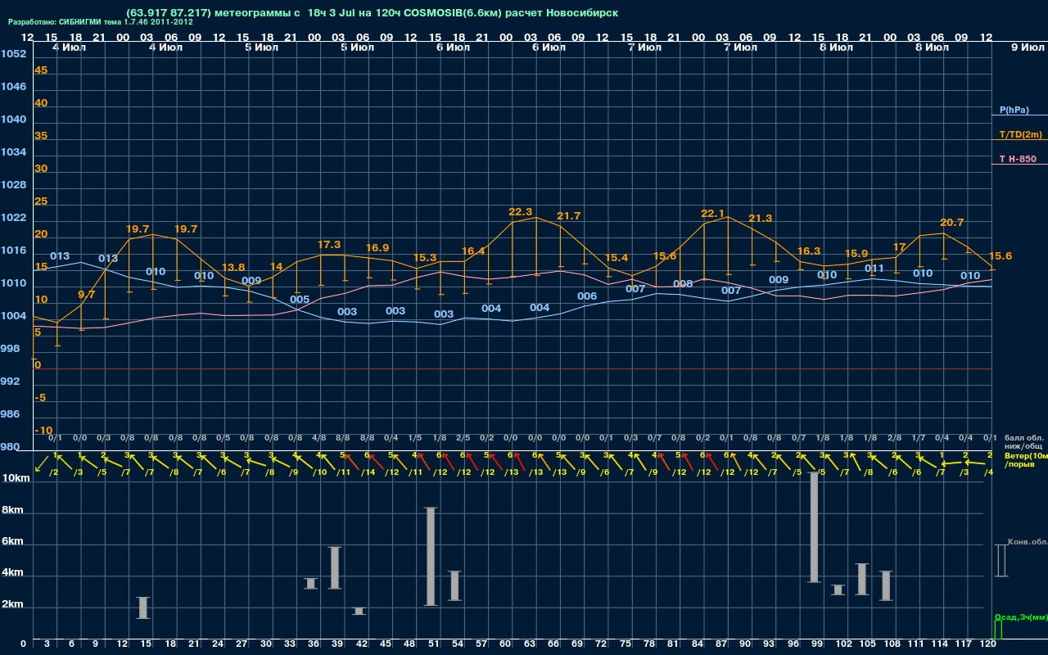Click the 22.1 temperature label
This screenshot has height=655, width=1048.
713,214
